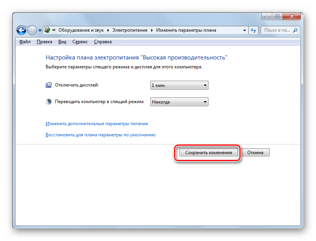Open the sleep mode 'Никогда' dropdown
The image size is (316, 241).
(x=179, y=102)
